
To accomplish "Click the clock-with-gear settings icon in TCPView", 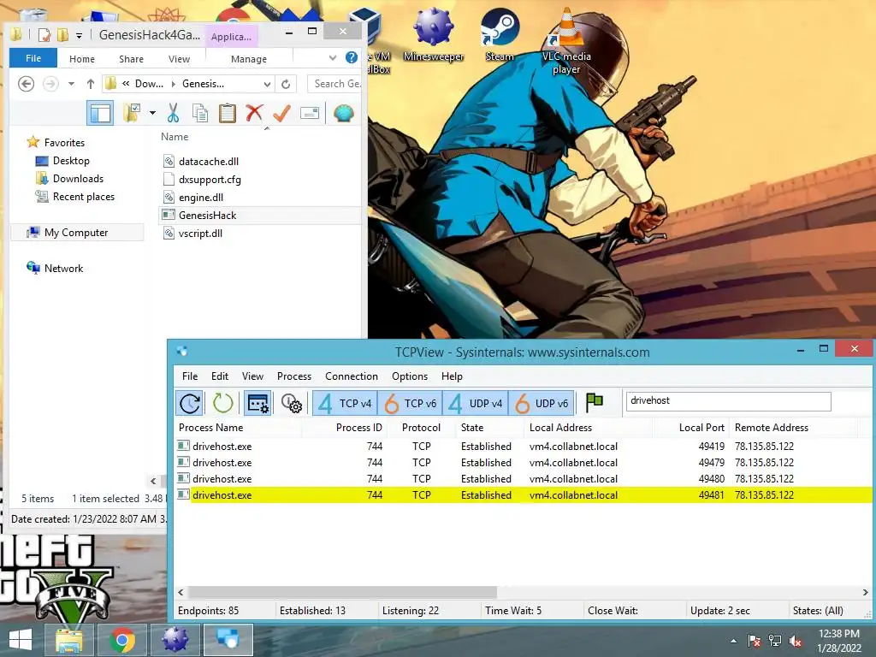I will coord(291,403).
